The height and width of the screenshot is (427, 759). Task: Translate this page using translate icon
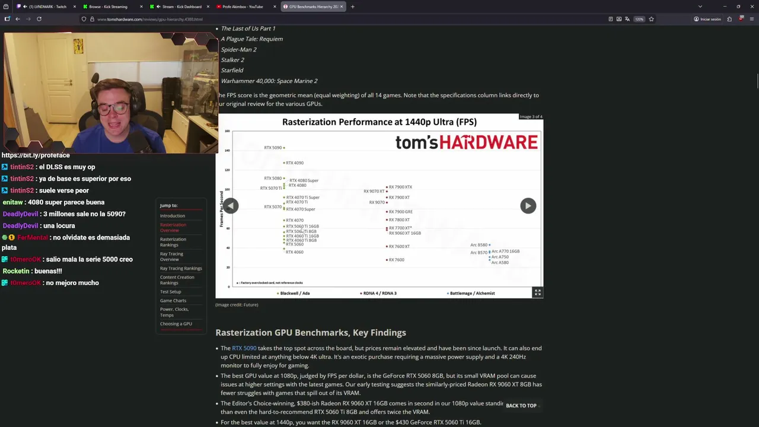[x=627, y=19]
